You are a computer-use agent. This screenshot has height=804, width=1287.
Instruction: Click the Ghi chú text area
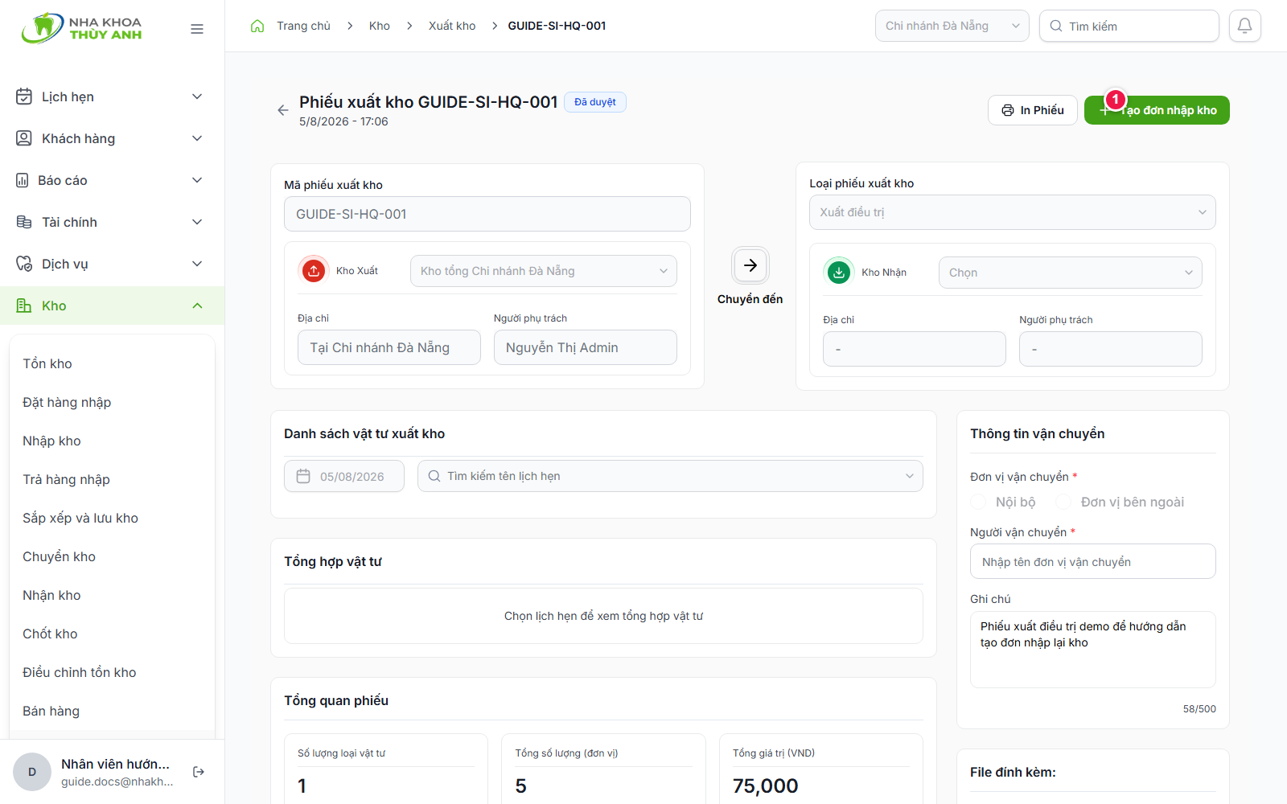[1093, 650]
